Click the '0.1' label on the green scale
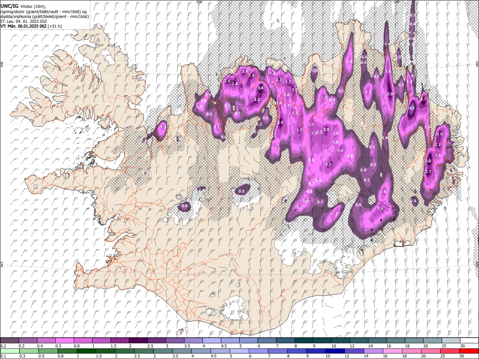Screen dimensions: 479x359 (x=3, y=356)
